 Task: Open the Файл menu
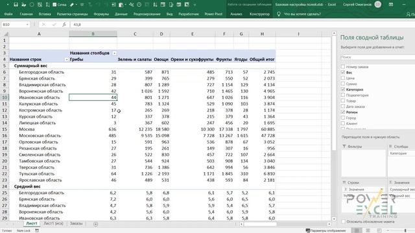(8, 14)
